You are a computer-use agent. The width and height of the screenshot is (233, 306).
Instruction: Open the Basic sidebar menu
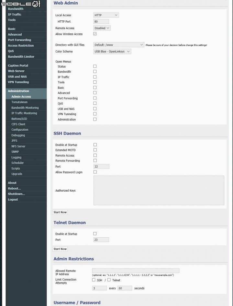[x=26, y=29]
